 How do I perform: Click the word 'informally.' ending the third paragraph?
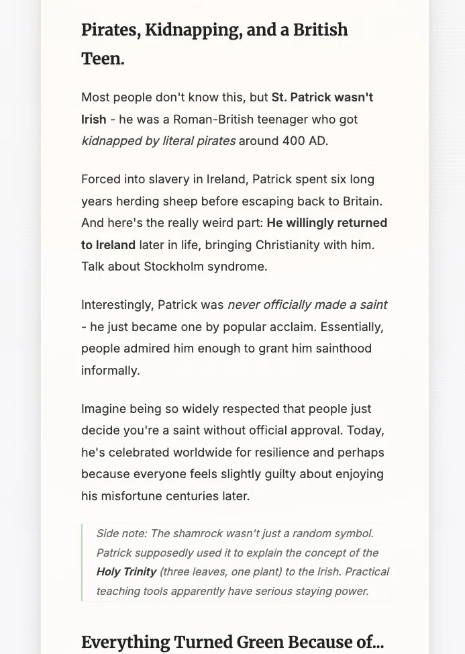111,371
